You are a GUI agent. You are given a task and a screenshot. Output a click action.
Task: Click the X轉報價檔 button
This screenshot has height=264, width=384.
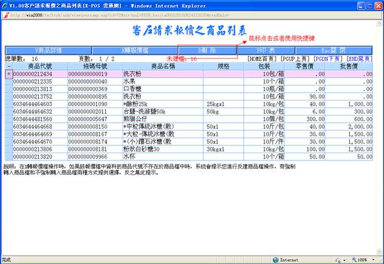135,50
